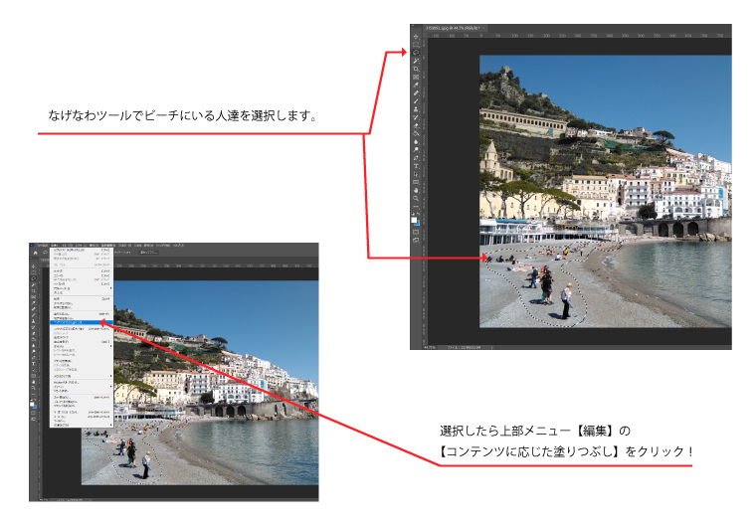Toggle Quick Mask mode in the large Photoshop window
The image size is (756, 527).
click(416, 232)
